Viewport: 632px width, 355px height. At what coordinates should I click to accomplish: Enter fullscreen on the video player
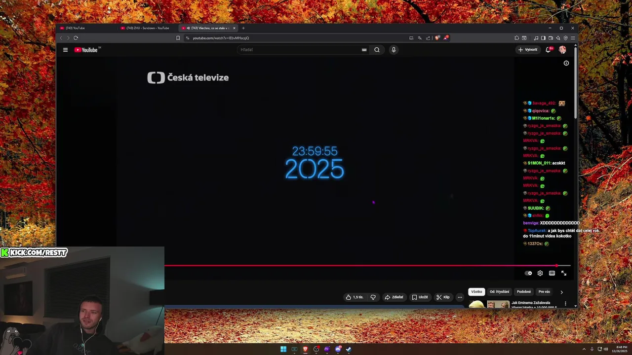click(564, 273)
